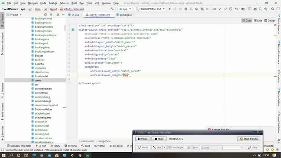Run the app with green play icon
Viewport: 281px width, 158px height.
click(169, 9)
